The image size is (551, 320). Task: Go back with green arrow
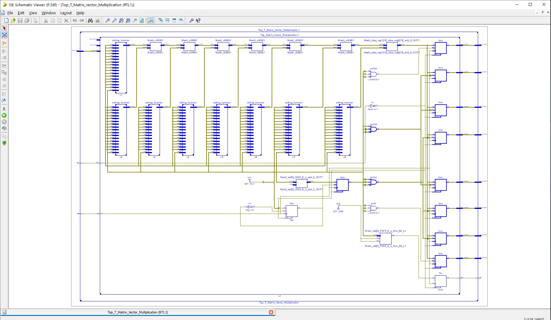coord(4,115)
